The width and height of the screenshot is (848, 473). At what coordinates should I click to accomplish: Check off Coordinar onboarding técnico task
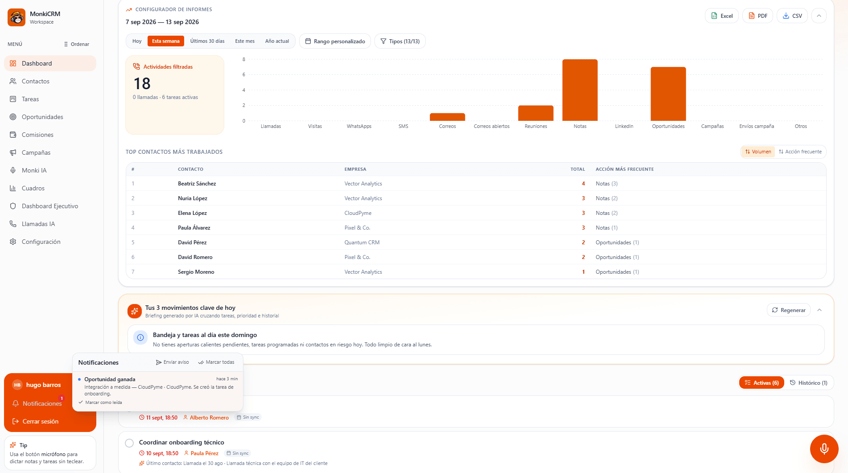tap(129, 443)
